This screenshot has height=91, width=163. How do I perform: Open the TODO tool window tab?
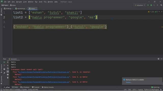(15, 87)
